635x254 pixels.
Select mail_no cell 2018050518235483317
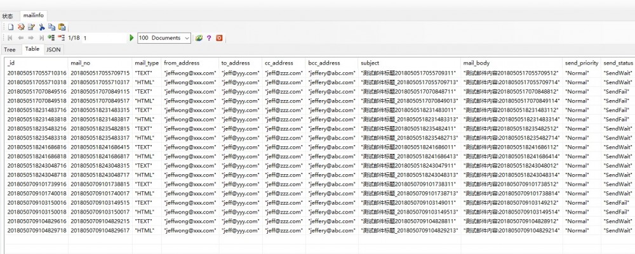(x=100, y=137)
